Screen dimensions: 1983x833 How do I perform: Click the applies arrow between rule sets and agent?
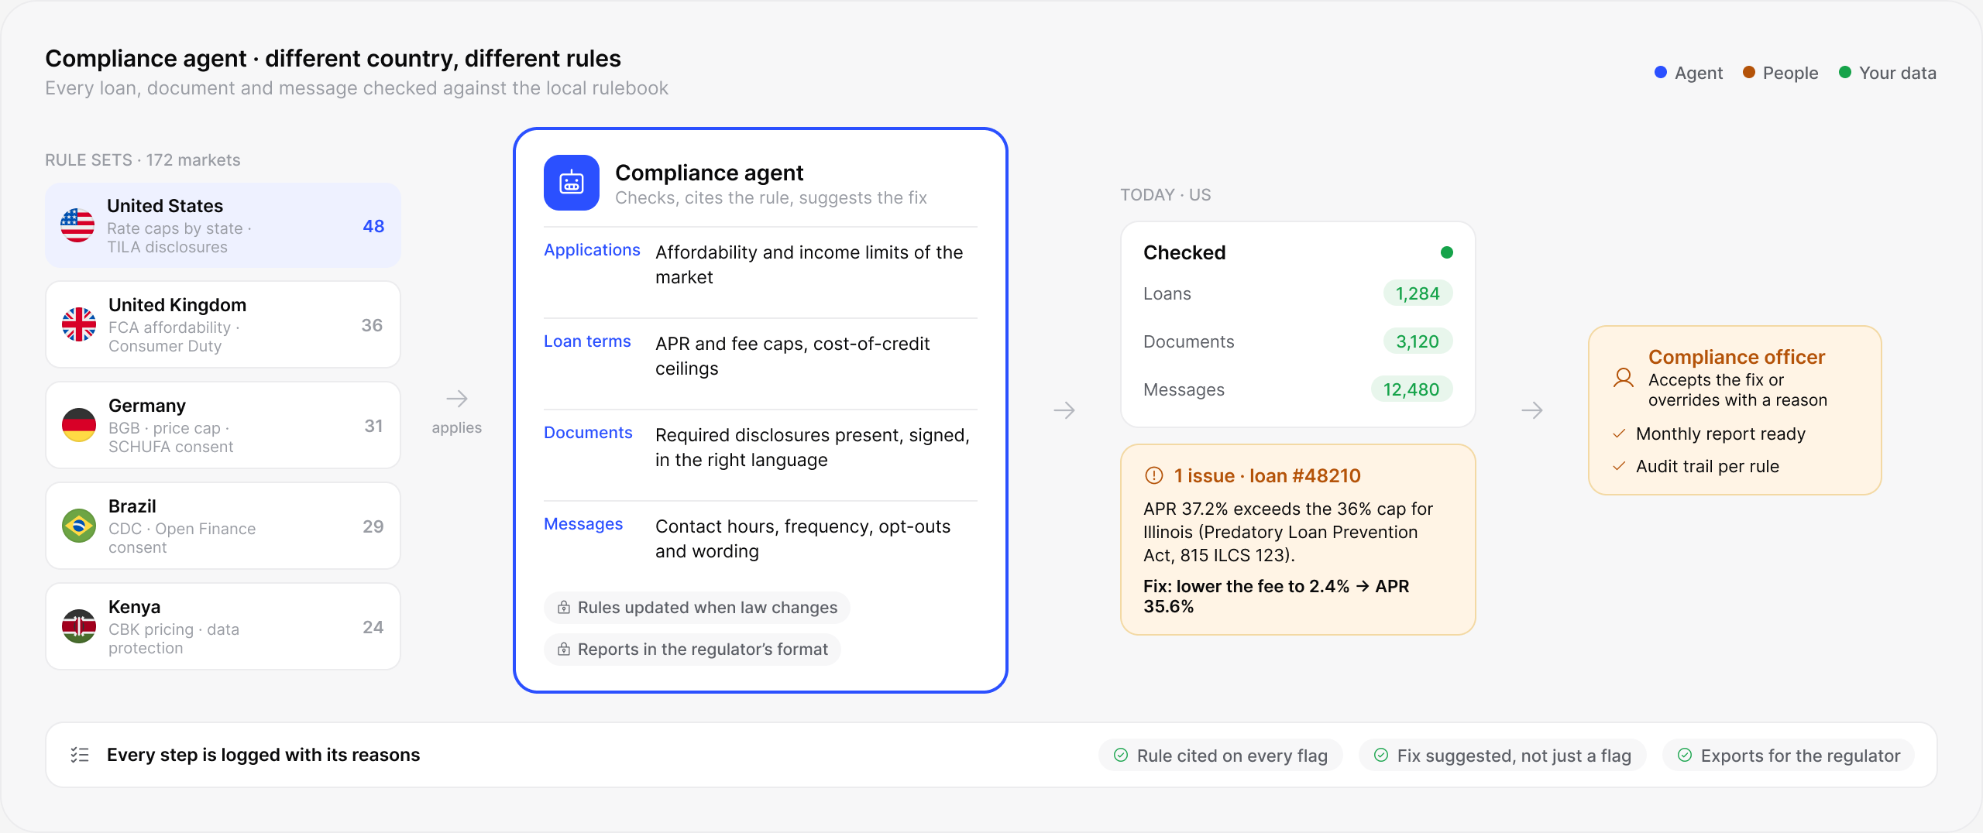click(457, 399)
